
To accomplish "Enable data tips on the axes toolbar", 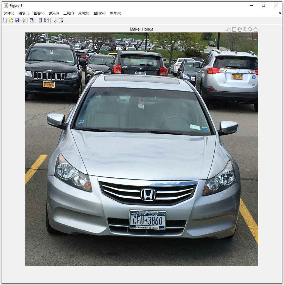I will coord(234,29).
